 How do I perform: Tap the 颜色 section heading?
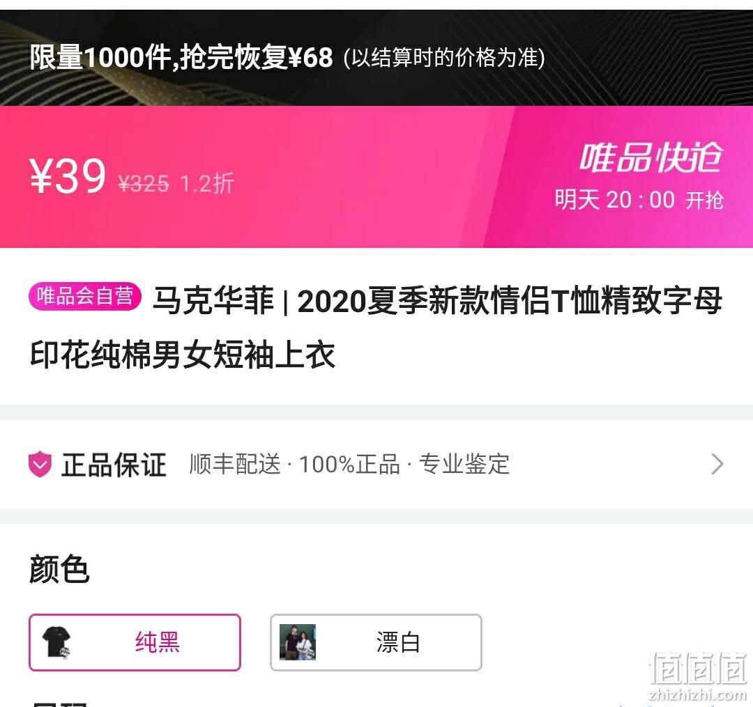[59, 569]
